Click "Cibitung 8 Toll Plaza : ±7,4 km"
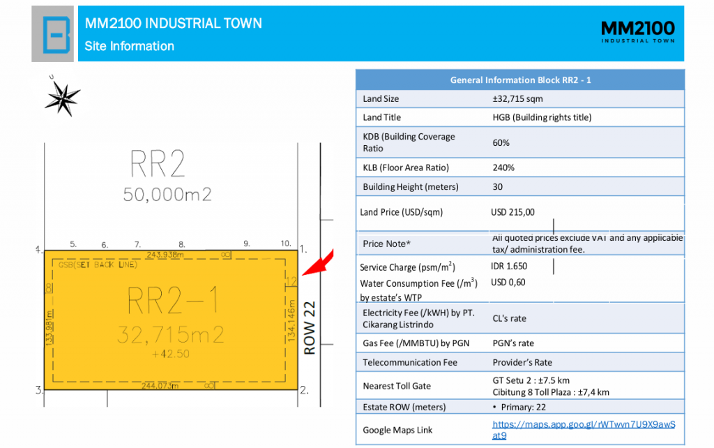 (x=551, y=392)
